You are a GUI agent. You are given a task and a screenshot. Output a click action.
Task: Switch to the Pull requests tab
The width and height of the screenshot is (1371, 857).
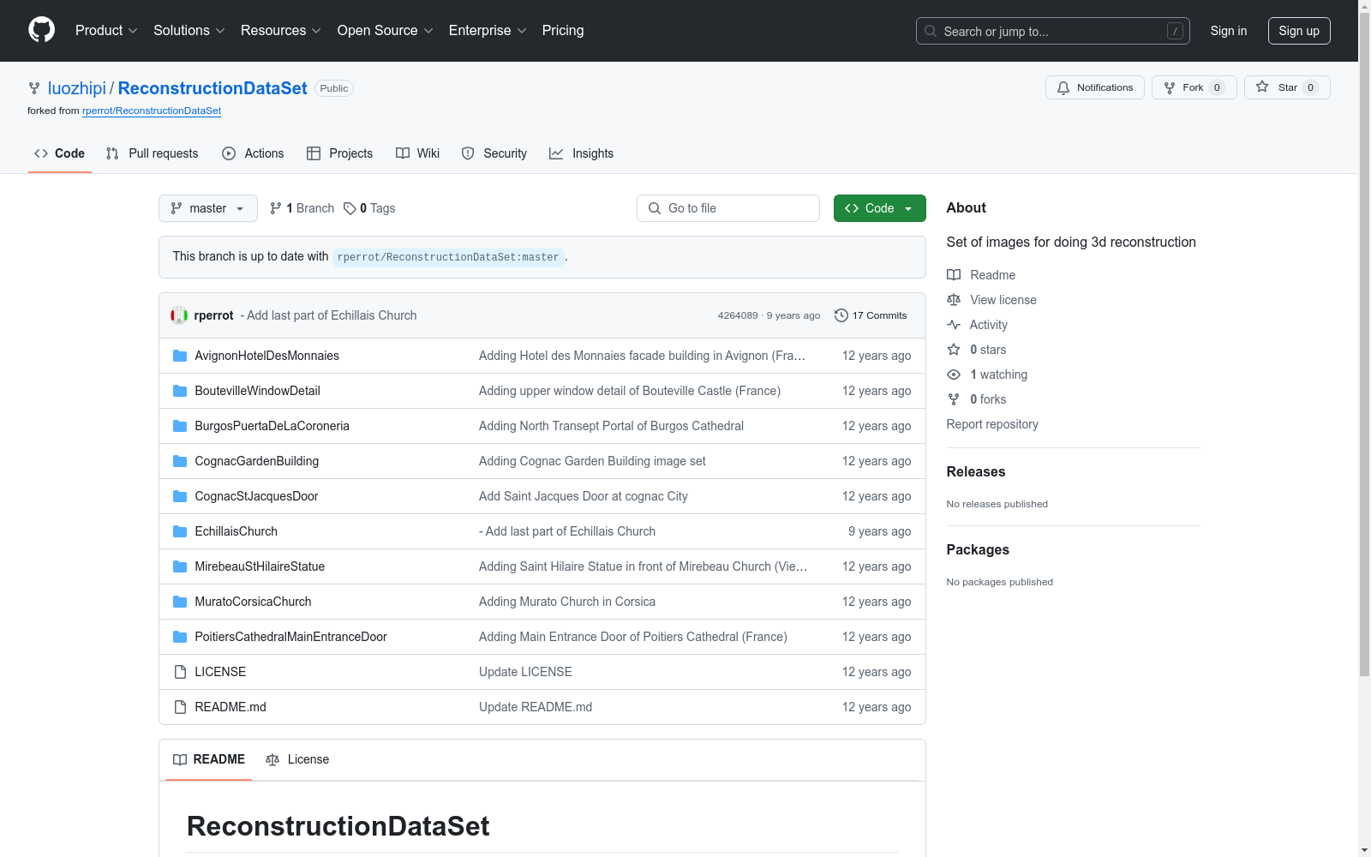click(x=152, y=153)
